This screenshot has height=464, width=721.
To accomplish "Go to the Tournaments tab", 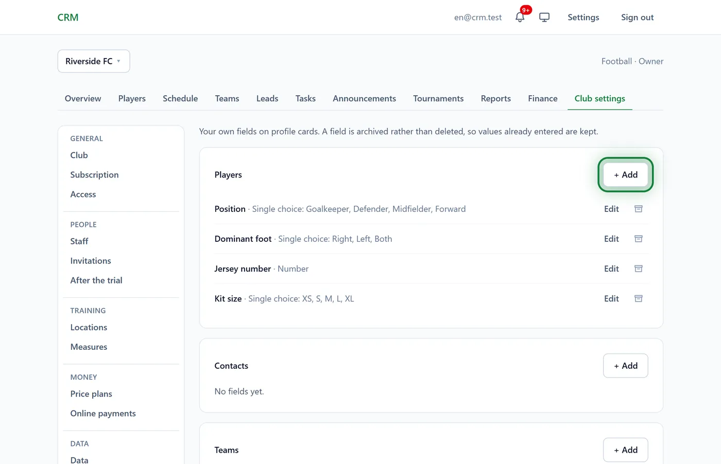I will tap(438, 98).
